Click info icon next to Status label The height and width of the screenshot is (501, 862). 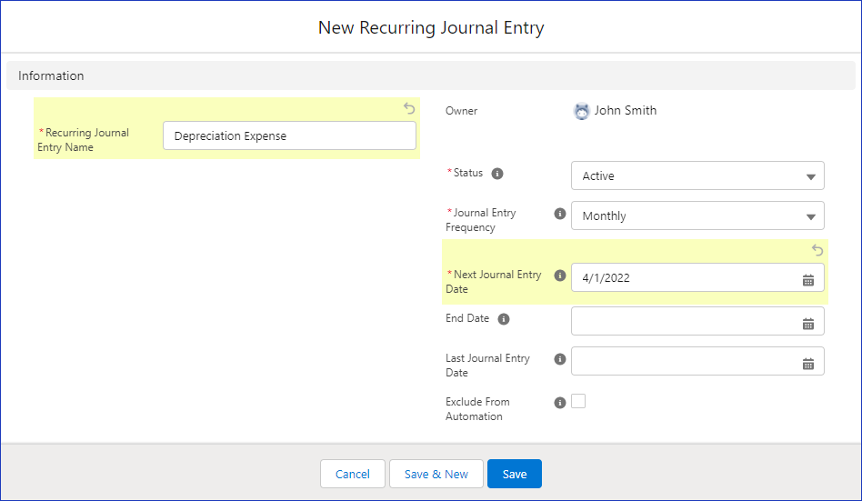[497, 173]
